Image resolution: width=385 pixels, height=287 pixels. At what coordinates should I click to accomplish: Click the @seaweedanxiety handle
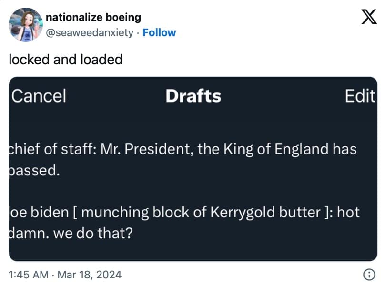pos(89,32)
